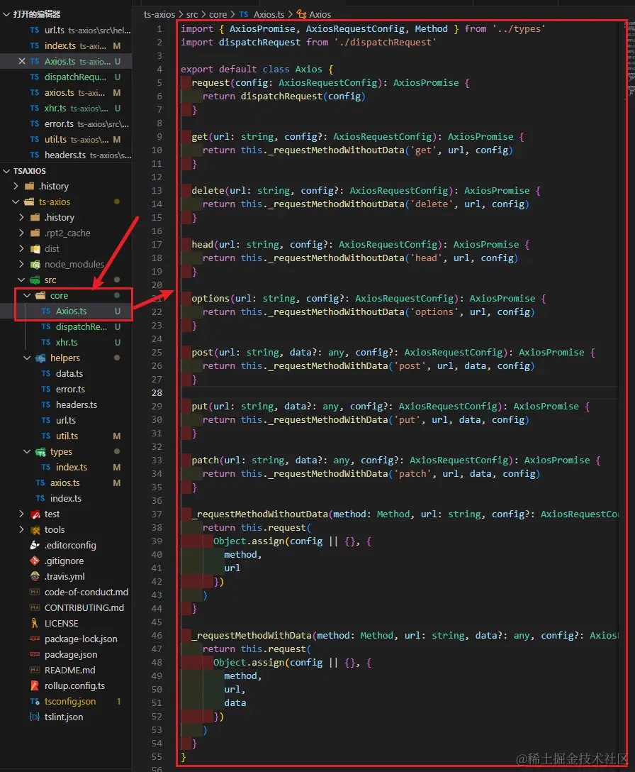Click the Axios class breadcrumb symbol
This screenshot has width=635, height=772.
[320, 14]
